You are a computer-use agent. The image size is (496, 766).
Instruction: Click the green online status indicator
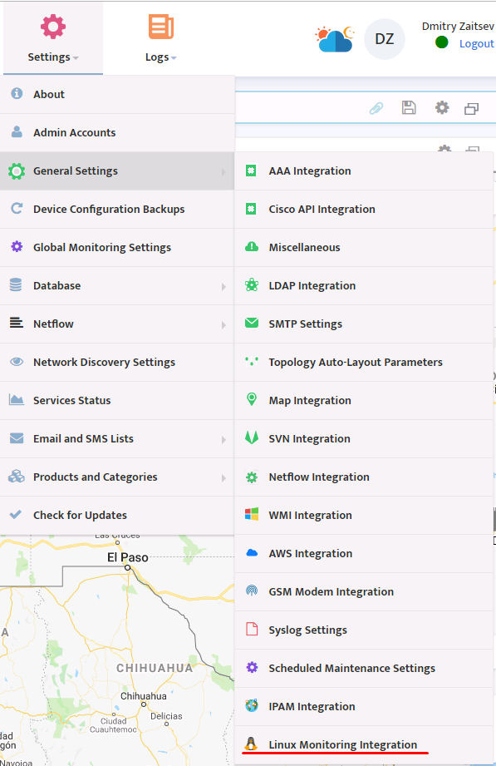point(442,42)
